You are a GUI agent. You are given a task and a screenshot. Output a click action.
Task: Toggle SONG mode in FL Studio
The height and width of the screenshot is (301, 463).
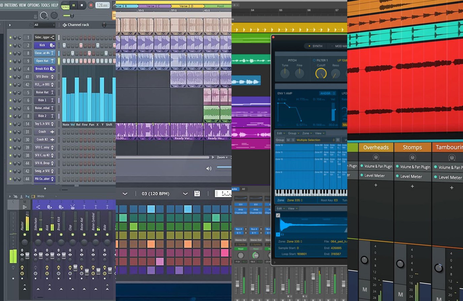click(65, 7)
